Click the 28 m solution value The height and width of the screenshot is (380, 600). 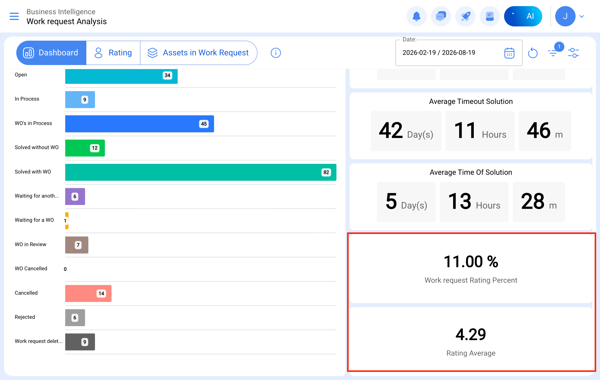[x=539, y=202]
